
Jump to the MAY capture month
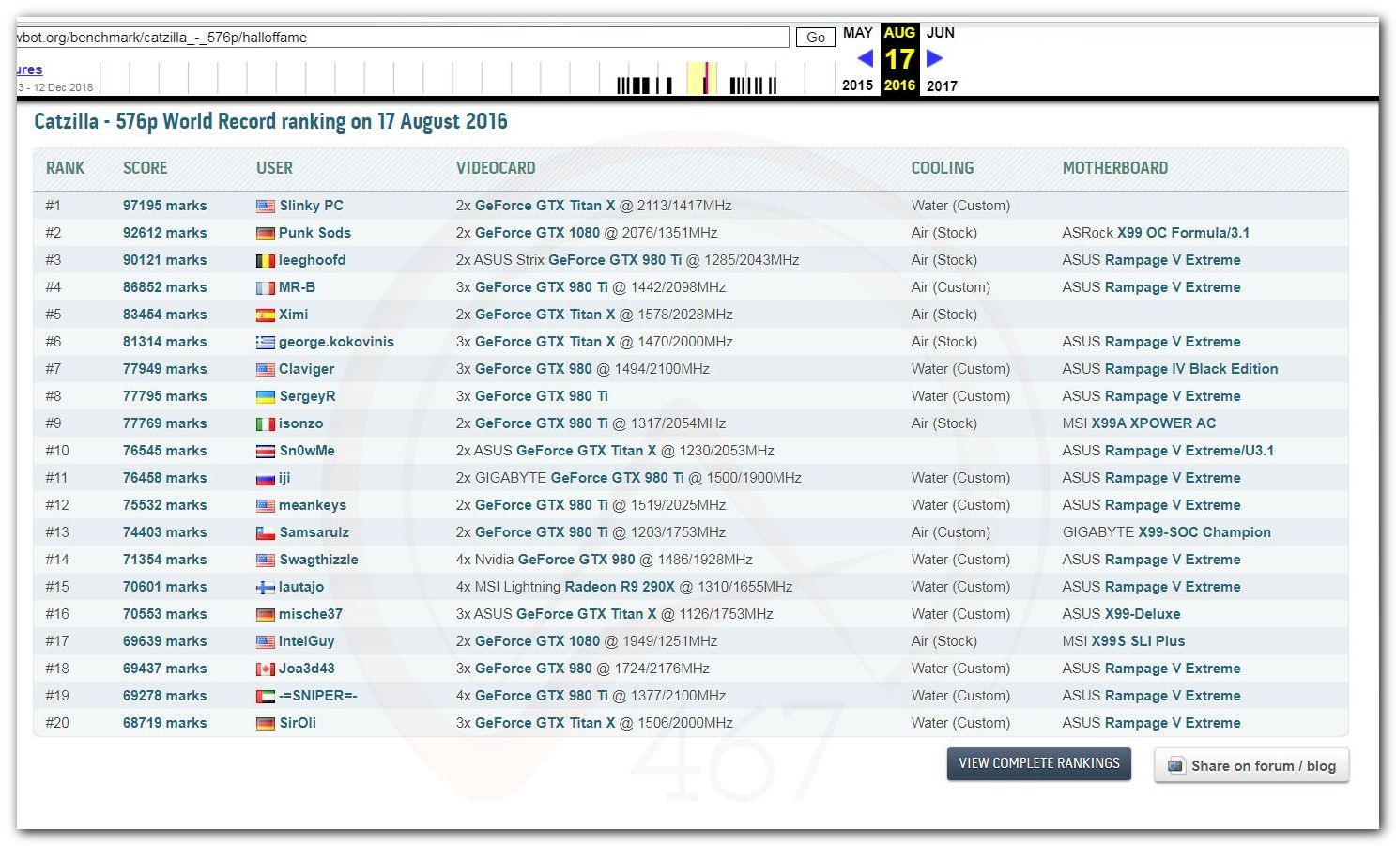click(858, 33)
